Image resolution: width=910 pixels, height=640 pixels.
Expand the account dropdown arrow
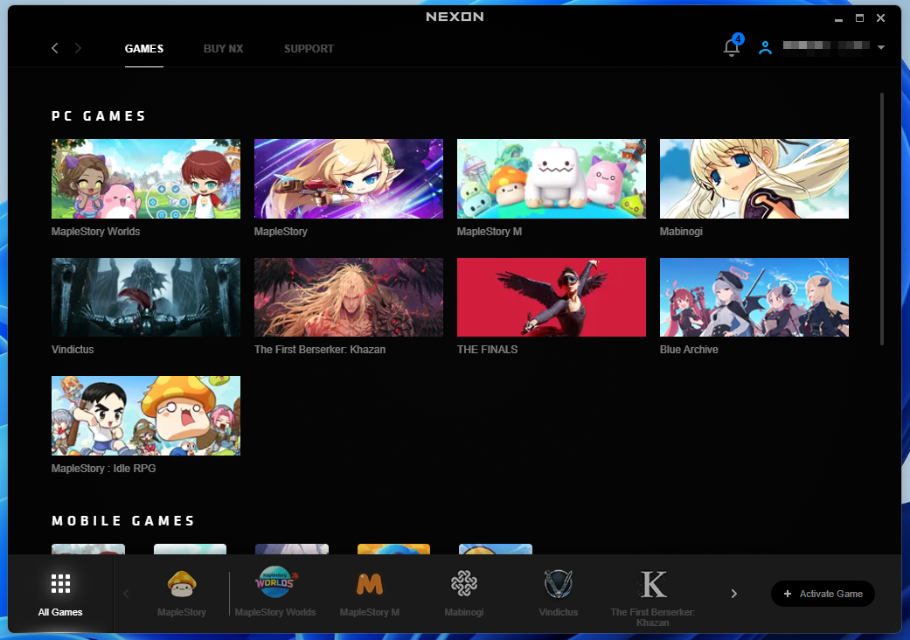click(x=881, y=47)
